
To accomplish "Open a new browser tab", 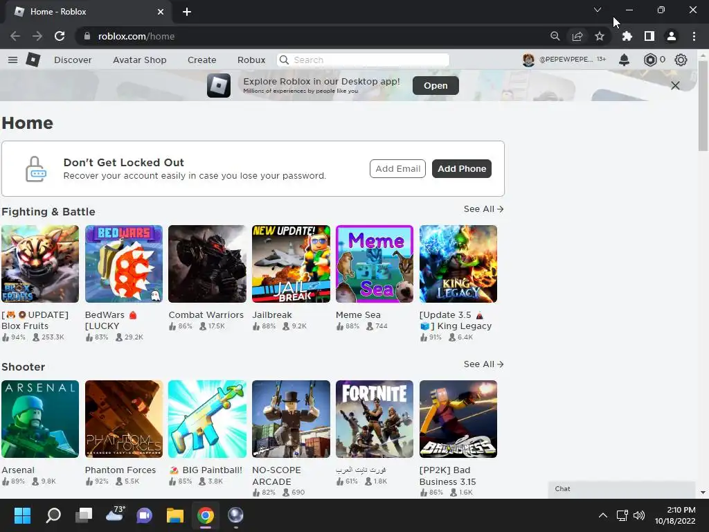I will click(187, 12).
